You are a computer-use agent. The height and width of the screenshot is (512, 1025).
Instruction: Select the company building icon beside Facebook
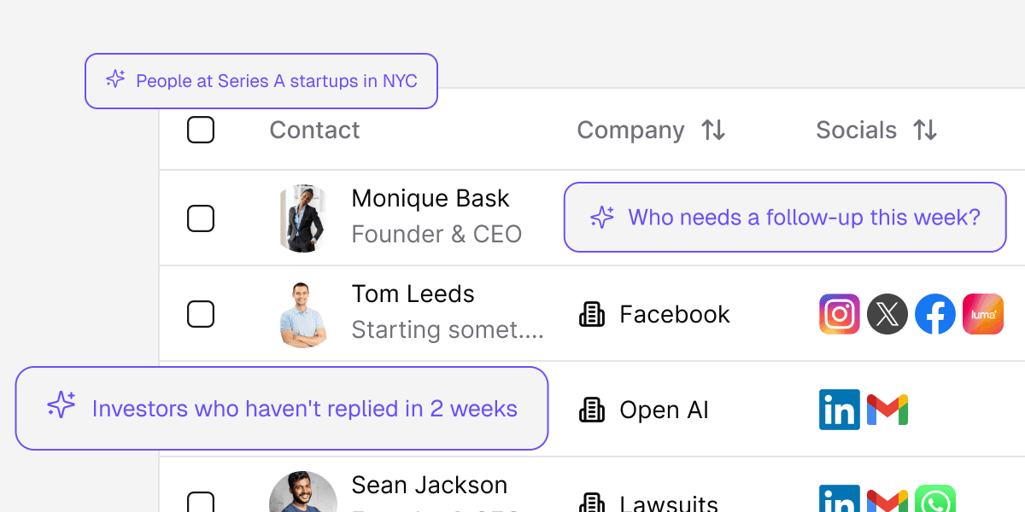tap(594, 314)
